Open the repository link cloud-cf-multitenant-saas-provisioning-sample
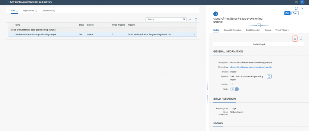Image resolution: width=309 pixels, height=131 pixels. tap(251, 67)
